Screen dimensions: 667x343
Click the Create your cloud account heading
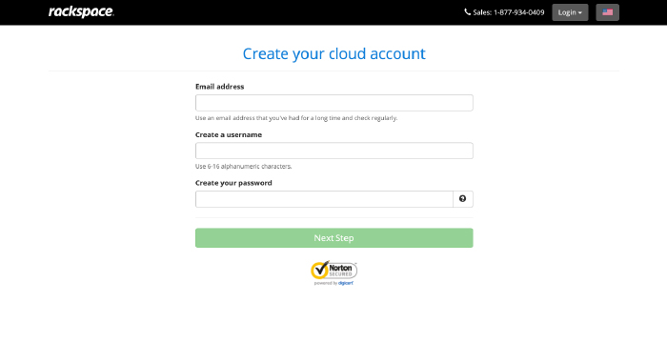[333, 53]
